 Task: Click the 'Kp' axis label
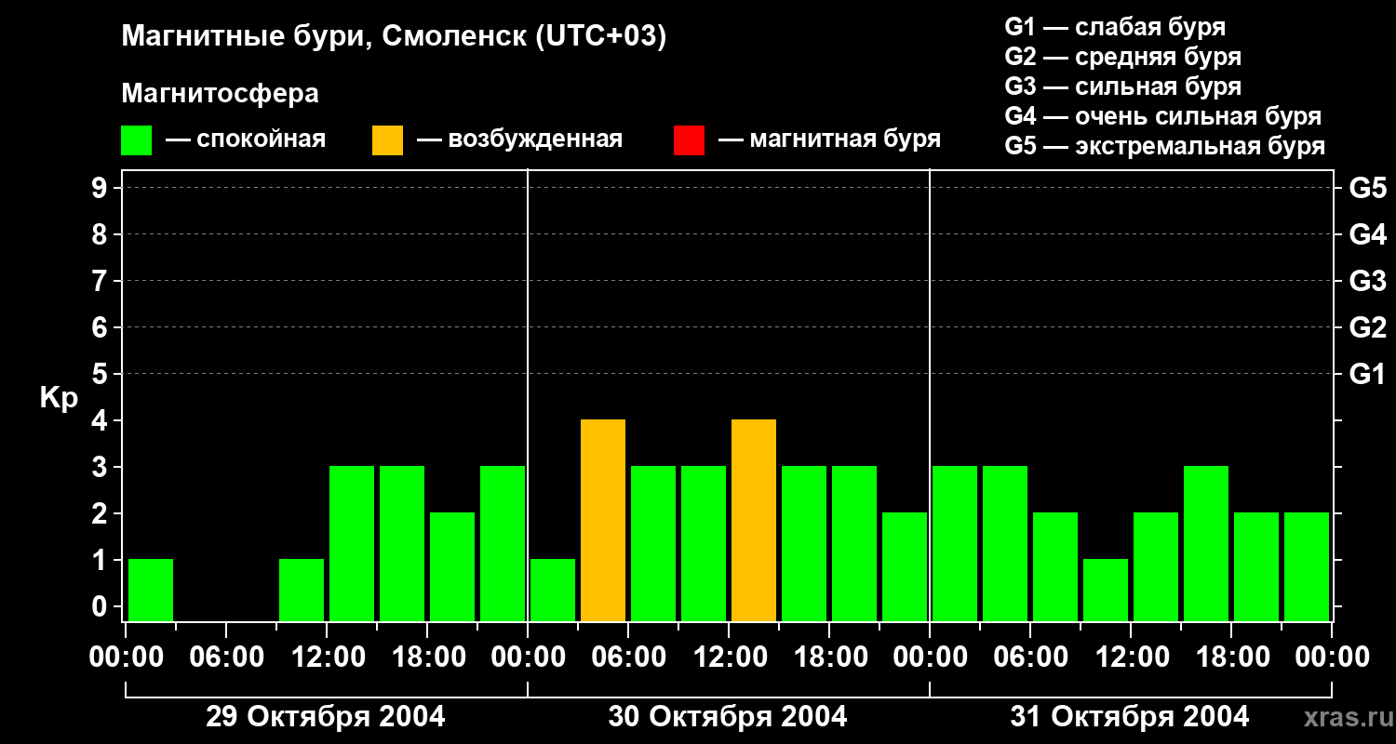tap(59, 398)
